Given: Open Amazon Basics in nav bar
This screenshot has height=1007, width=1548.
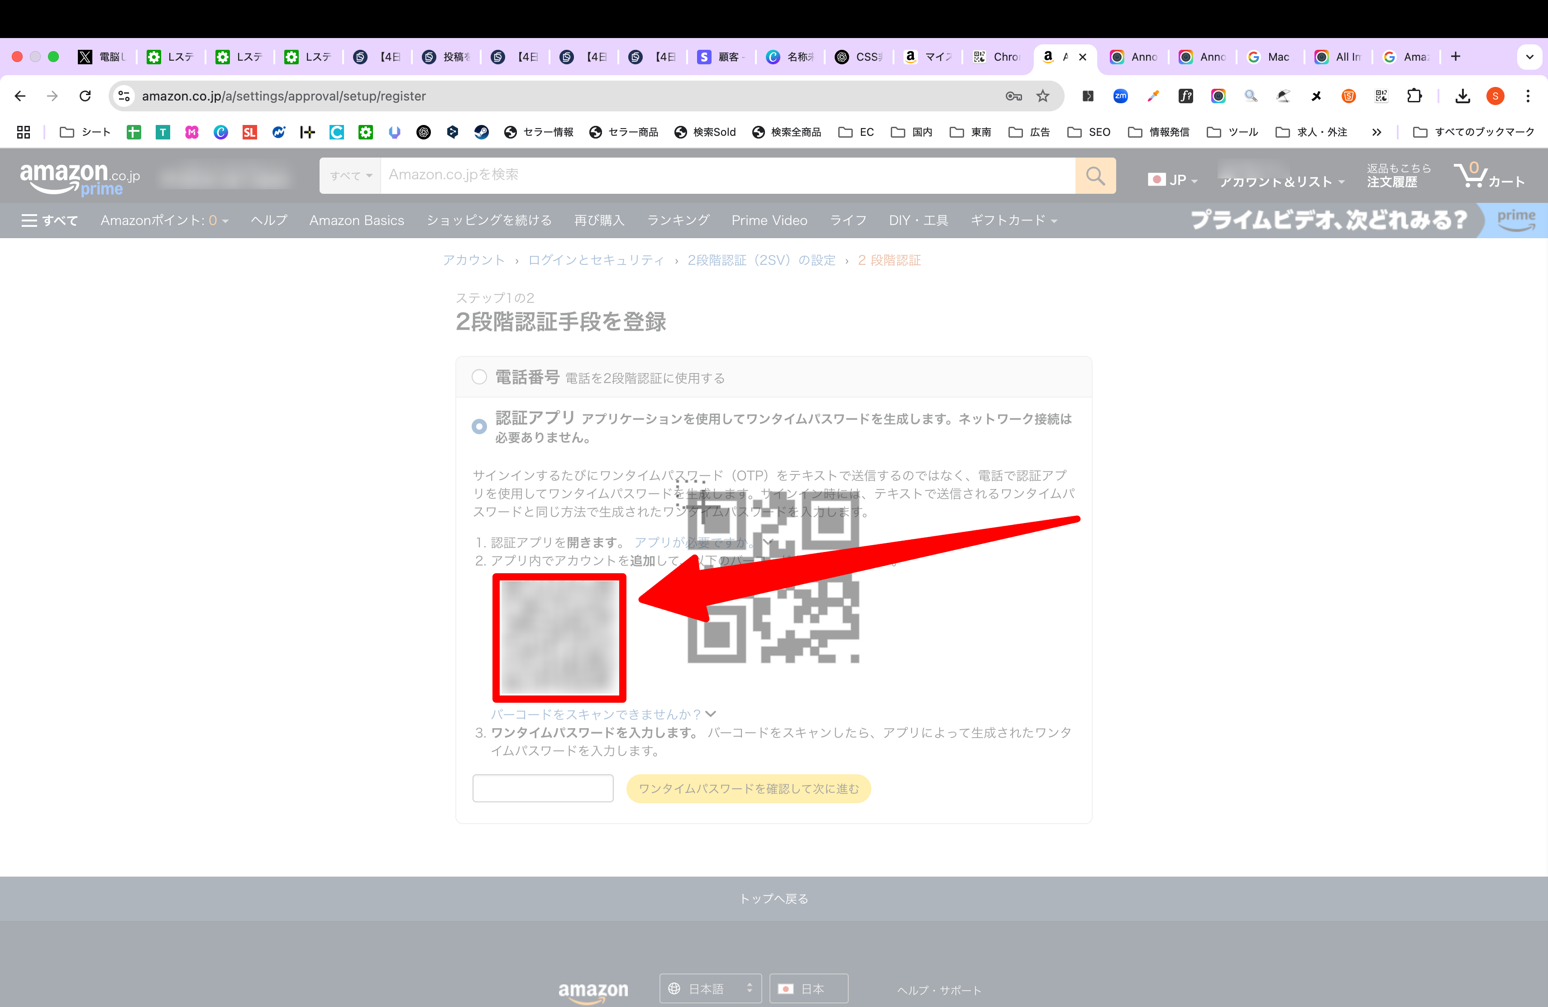Looking at the screenshot, I should 356,221.
